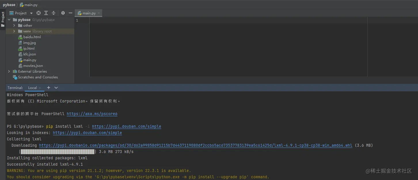This screenshot has width=418, height=180.
Task: Click the Scratches and Consoles icon
Action: 15,77
